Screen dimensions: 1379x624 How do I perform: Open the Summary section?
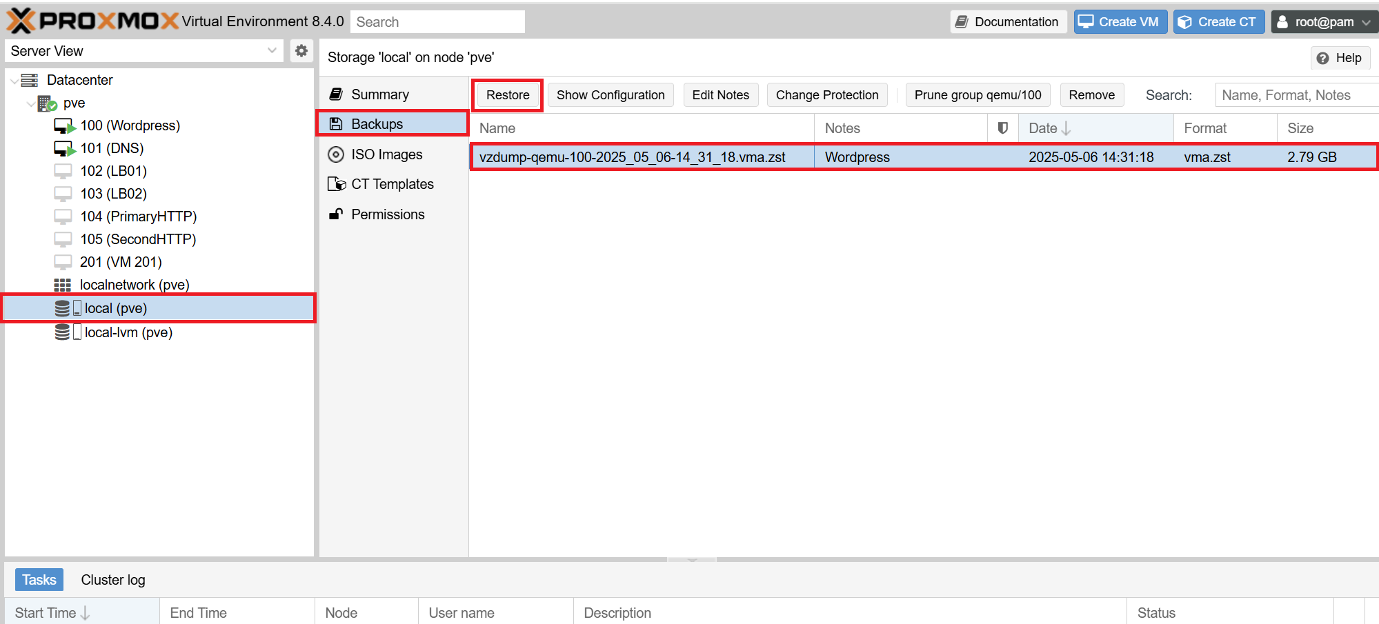(x=379, y=94)
